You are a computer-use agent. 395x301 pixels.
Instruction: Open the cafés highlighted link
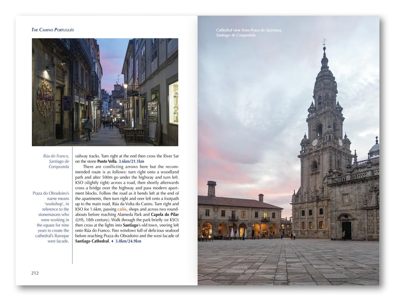pos(122,209)
